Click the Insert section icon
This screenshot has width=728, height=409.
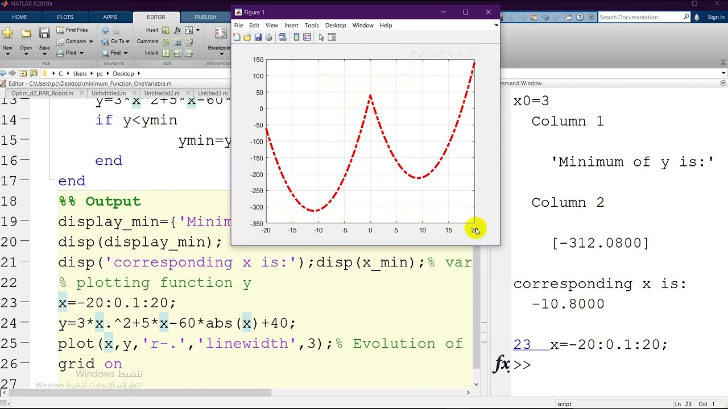166,30
